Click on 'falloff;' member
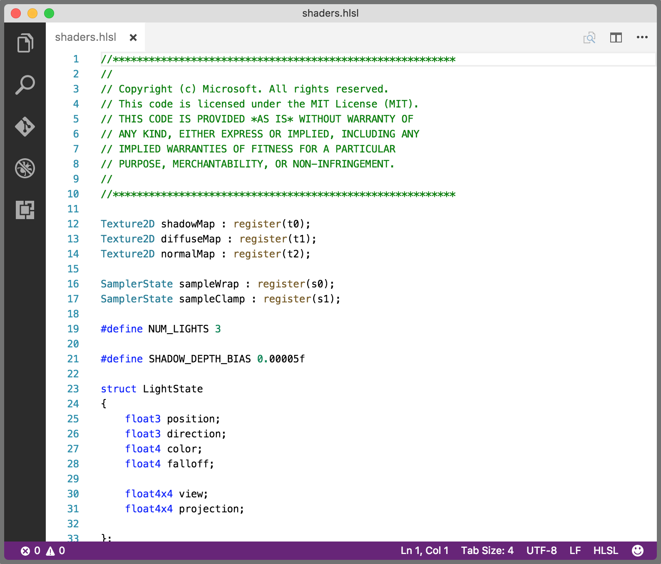 191,464
